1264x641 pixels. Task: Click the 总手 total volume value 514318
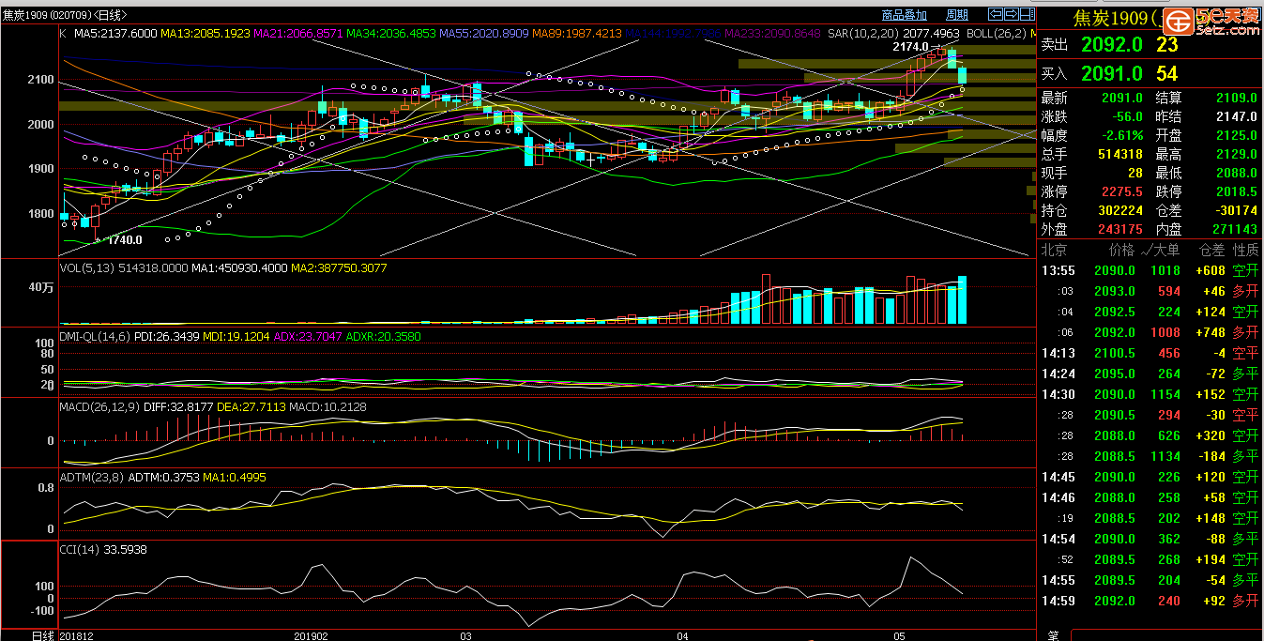coord(1119,154)
